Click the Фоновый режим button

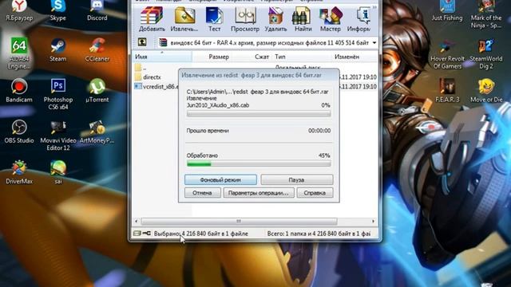click(x=220, y=179)
